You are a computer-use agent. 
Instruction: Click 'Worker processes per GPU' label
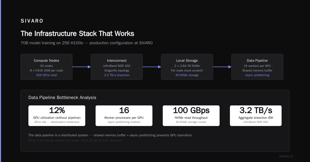[x=124, y=118]
